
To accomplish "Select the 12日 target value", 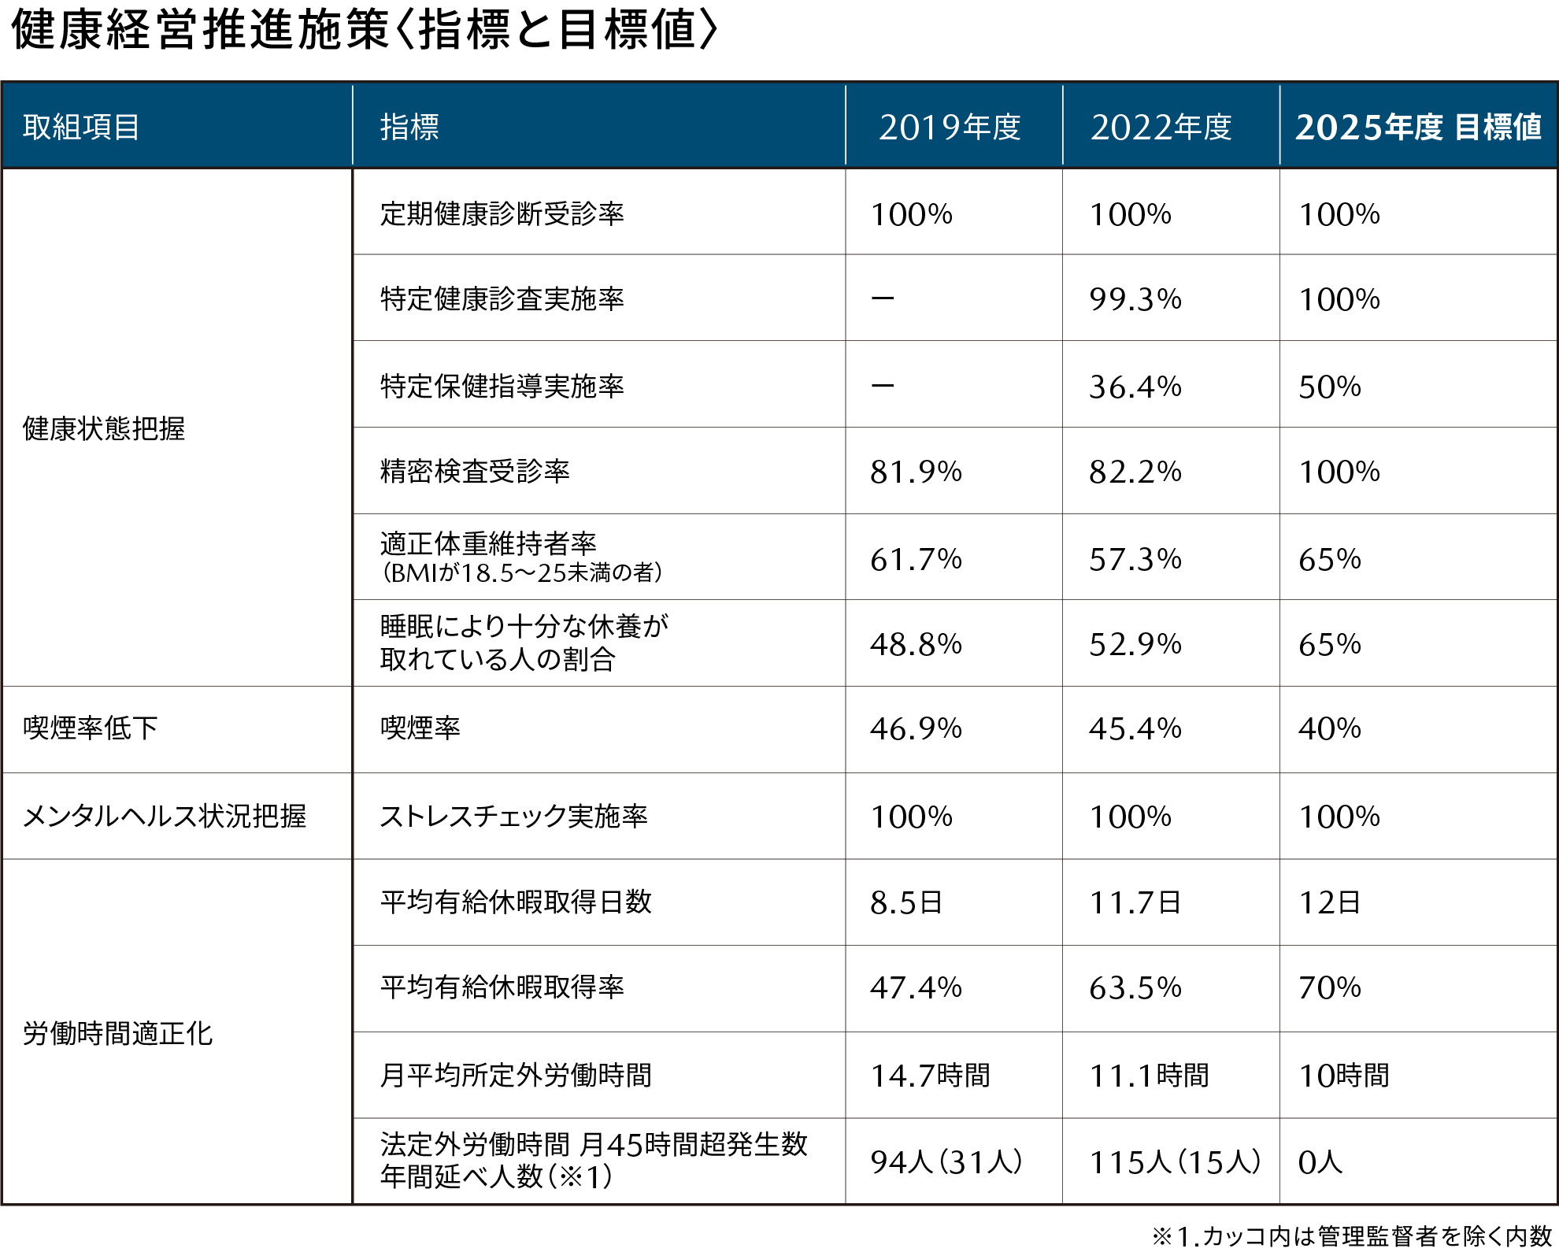I will [x=1330, y=902].
